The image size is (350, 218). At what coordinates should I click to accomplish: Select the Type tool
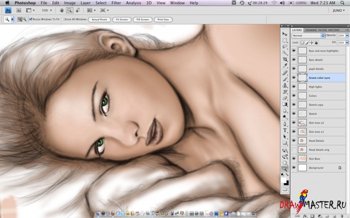point(284,131)
